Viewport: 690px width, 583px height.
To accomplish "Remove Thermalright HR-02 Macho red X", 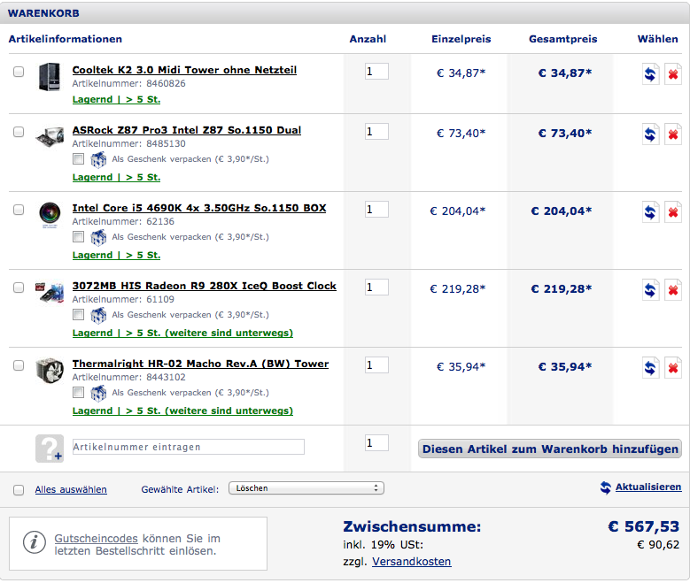I will coord(673,367).
